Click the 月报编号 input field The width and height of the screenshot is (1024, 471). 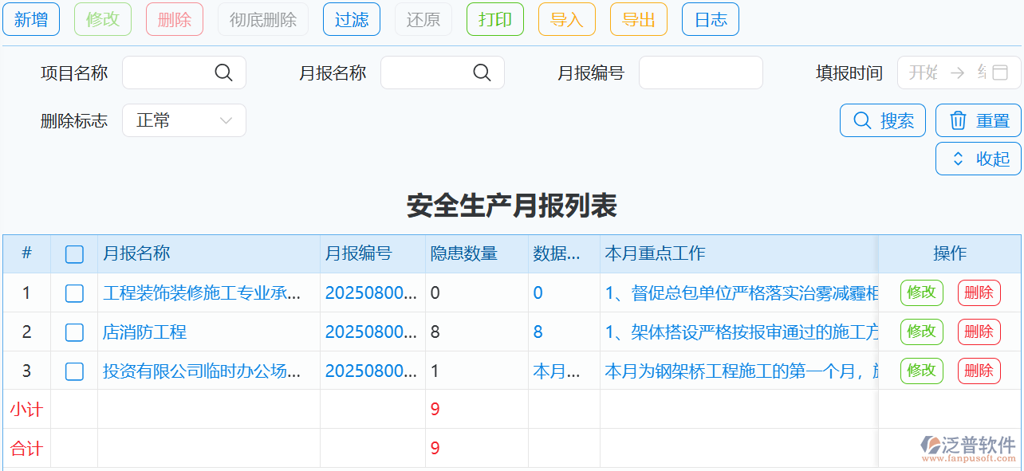point(700,73)
